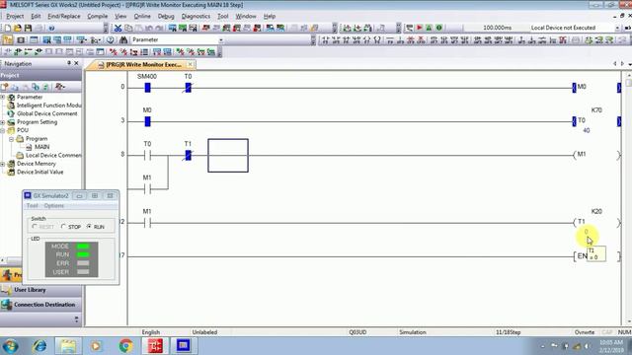Open the Online menu
Screen dimensions: 632x355
coord(142,16)
